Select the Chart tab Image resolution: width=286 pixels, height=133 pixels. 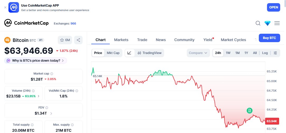coord(101,40)
